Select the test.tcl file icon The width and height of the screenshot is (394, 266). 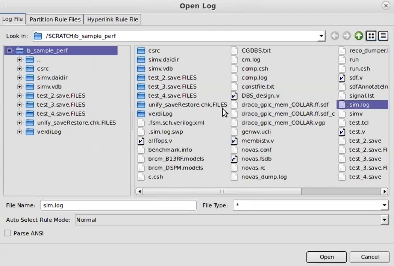point(342,123)
